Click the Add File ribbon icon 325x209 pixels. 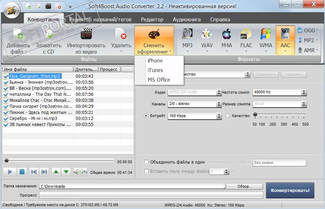pyautogui.click(x=19, y=34)
